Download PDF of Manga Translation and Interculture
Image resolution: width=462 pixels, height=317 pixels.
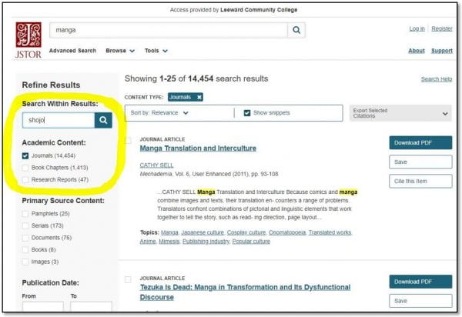pyautogui.click(x=420, y=143)
